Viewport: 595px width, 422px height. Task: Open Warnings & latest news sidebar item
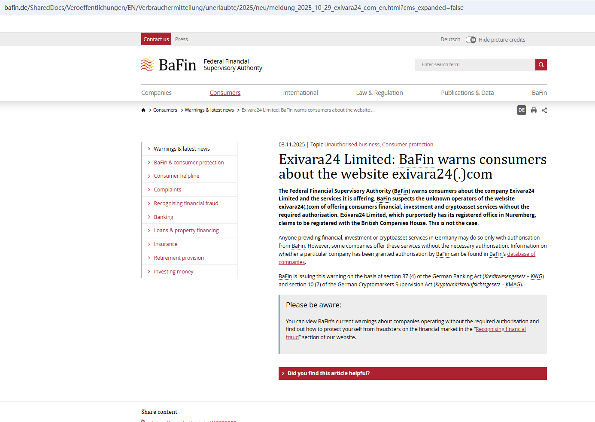point(189,149)
